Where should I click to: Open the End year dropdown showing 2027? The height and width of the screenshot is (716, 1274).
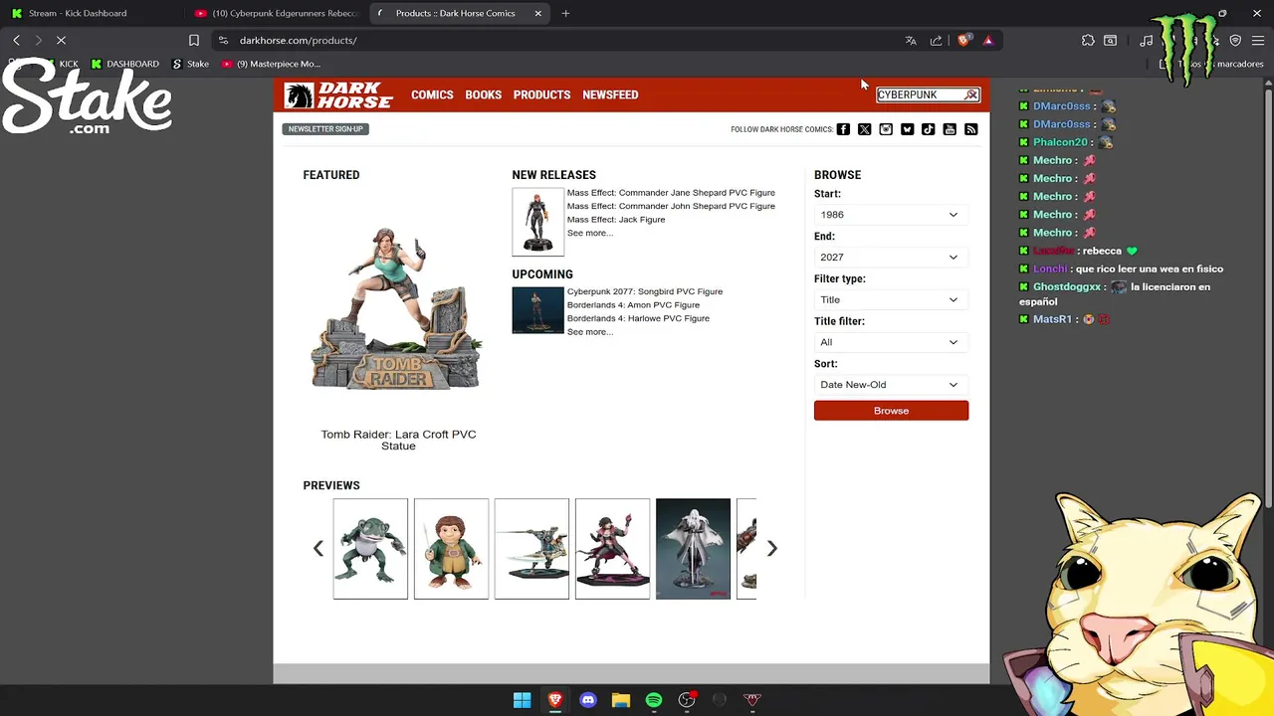tap(891, 257)
